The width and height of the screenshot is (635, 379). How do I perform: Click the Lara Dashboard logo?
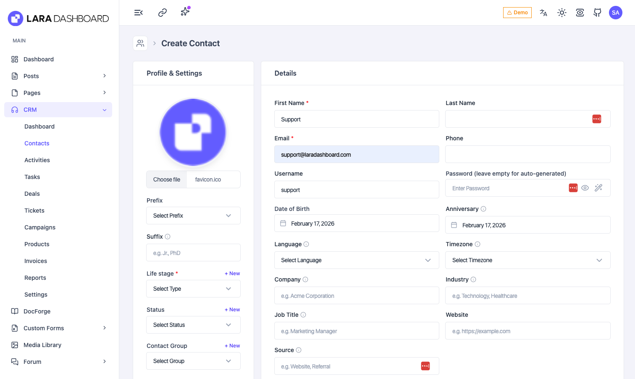tap(58, 18)
